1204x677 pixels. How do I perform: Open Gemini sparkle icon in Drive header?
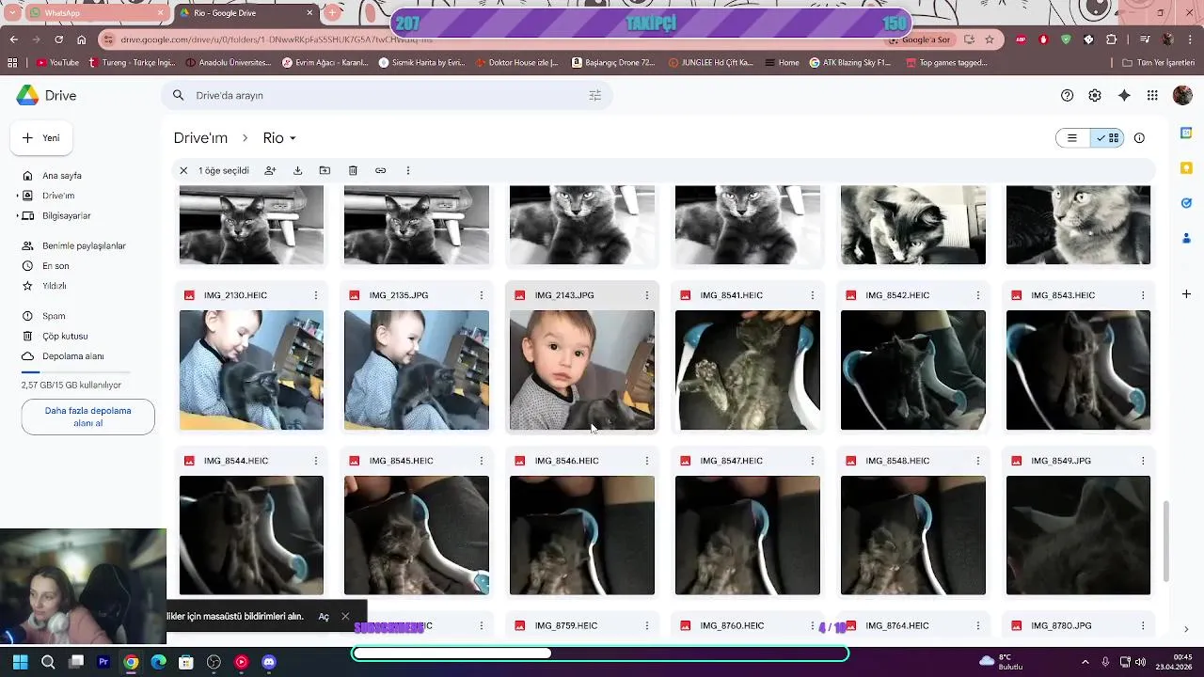click(1124, 95)
